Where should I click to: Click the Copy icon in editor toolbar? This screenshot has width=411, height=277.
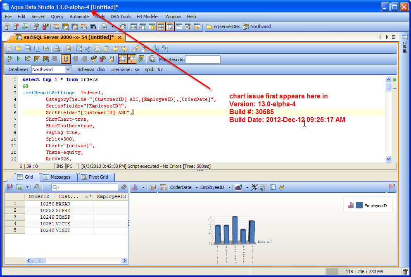(97, 48)
